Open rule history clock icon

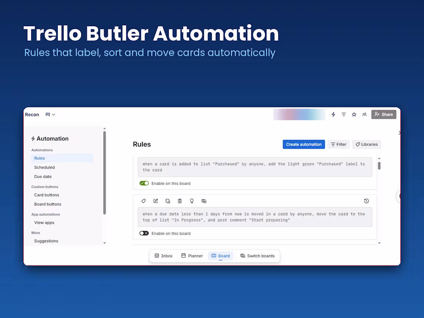click(367, 201)
